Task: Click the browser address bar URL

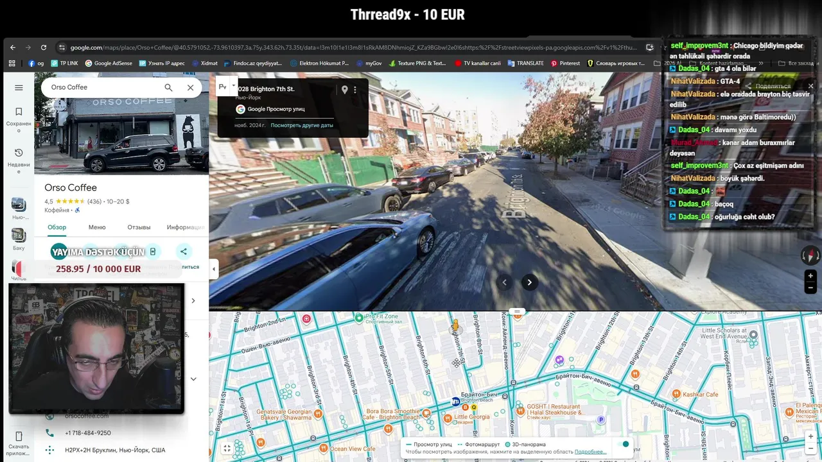Action: (x=353, y=47)
